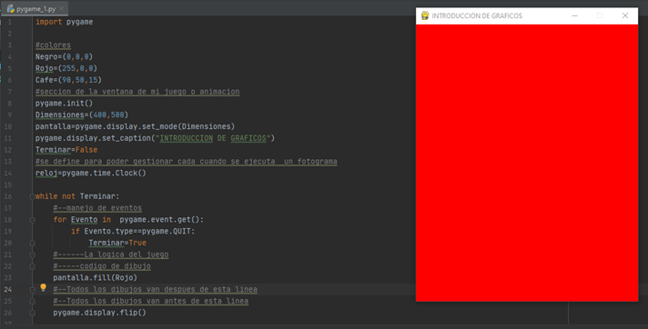
Task: Close the INTRODUCCION DE GRAFICOS window
Action: (x=625, y=15)
